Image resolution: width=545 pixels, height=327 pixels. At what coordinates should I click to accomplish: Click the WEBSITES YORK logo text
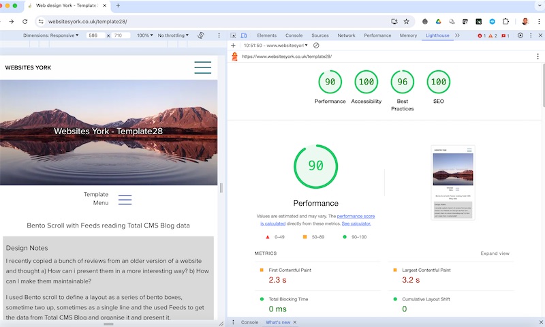(28, 67)
